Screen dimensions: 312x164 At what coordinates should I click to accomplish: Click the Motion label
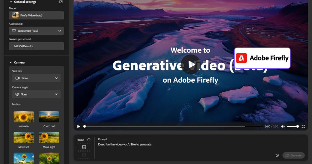[16, 104]
